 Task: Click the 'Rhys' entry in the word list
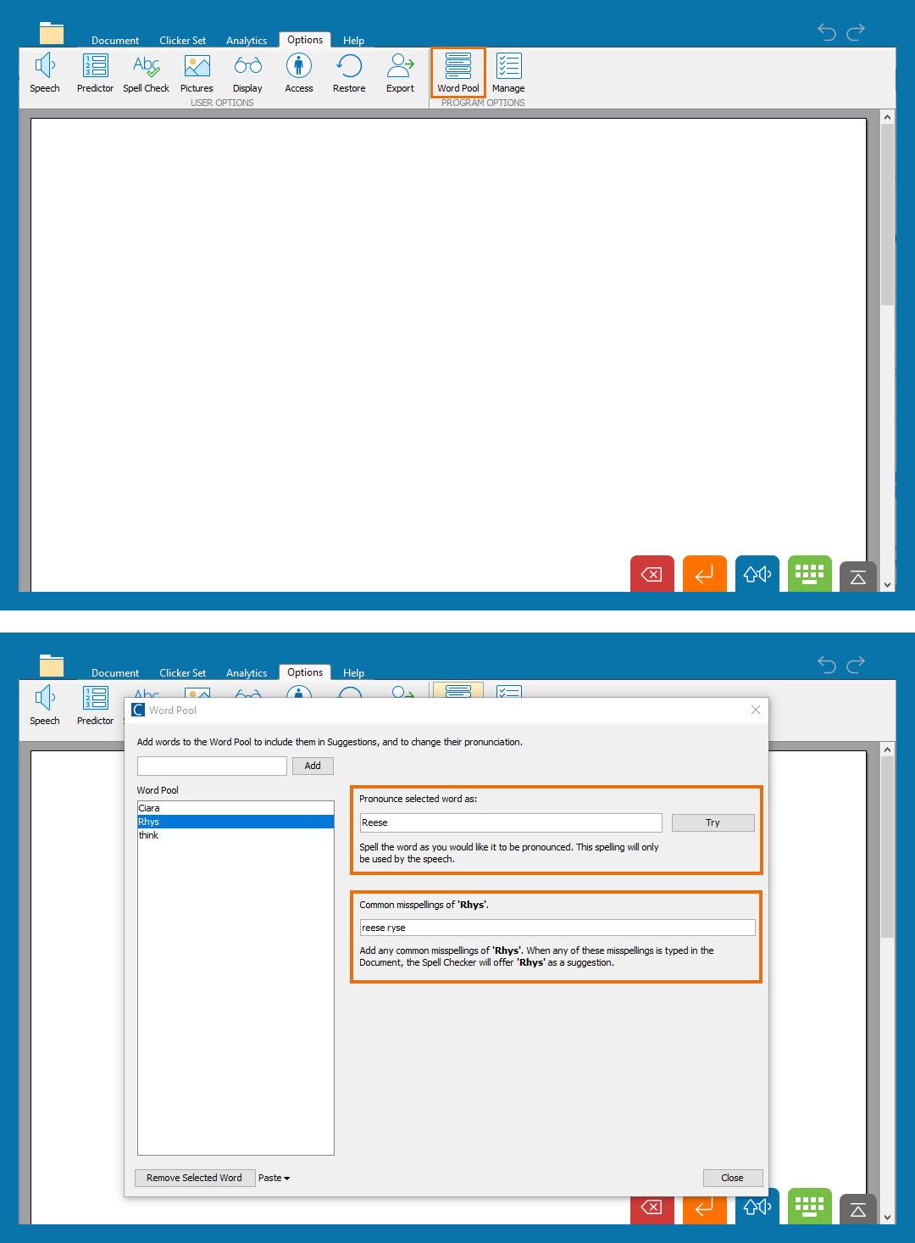149,822
